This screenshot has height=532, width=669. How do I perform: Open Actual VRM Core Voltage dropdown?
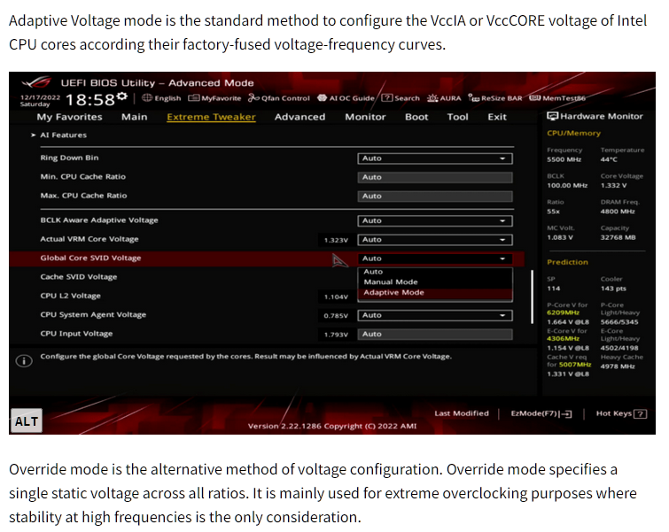click(435, 240)
